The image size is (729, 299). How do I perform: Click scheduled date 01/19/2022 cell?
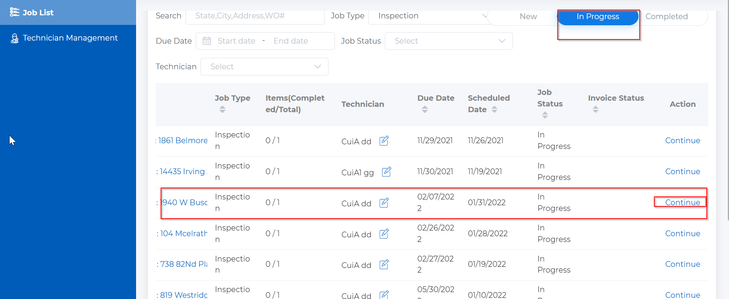[487, 264]
